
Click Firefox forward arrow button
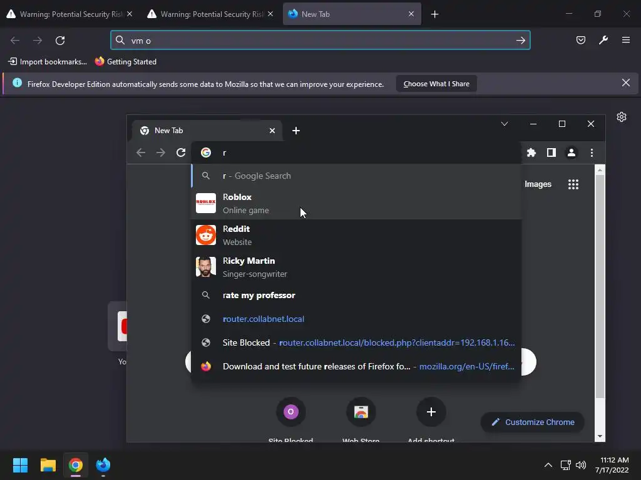tap(38, 41)
